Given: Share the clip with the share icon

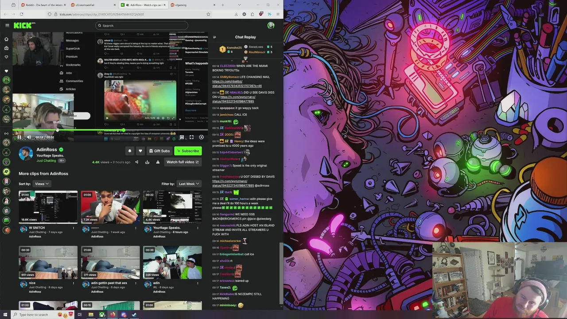Looking at the screenshot, I should (x=136, y=162).
